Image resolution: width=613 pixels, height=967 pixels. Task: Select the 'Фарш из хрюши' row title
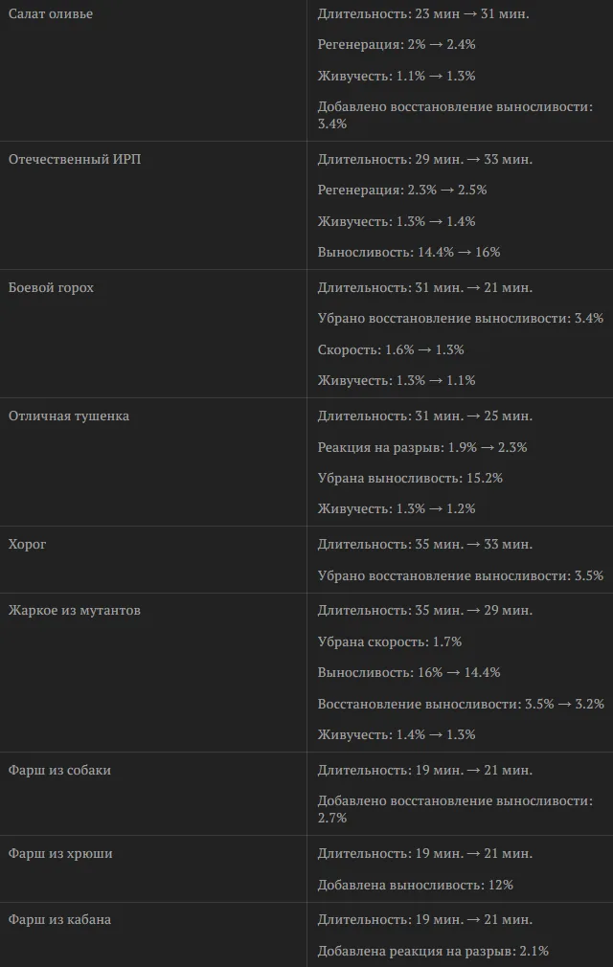tap(60, 854)
